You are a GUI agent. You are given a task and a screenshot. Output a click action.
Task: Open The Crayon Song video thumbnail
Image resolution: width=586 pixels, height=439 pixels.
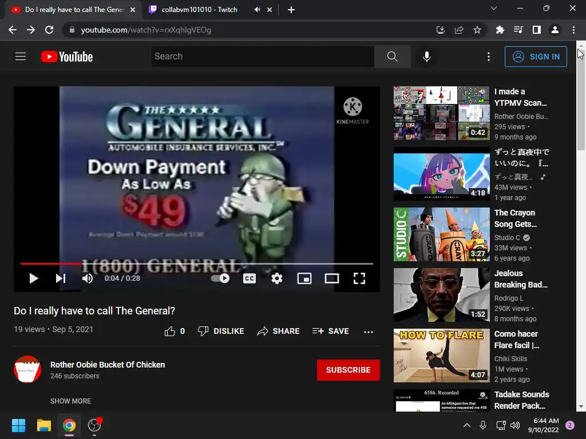coord(441,234)
